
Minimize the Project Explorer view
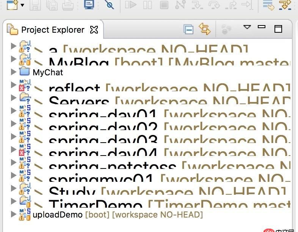click(x=262, y=27)
